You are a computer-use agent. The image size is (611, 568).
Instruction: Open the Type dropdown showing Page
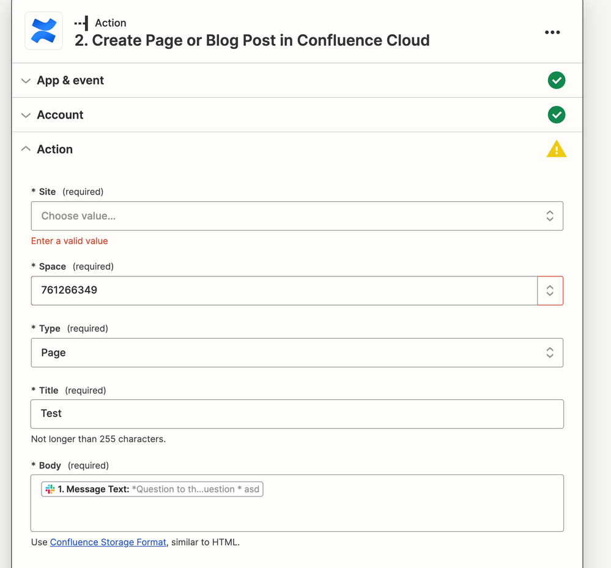[297, 353]
